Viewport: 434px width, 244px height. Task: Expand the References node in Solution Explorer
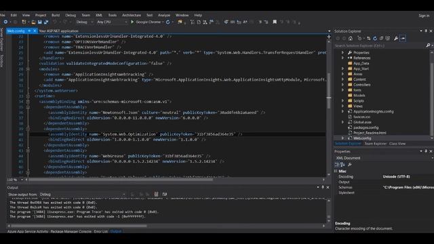pos(342,58)
